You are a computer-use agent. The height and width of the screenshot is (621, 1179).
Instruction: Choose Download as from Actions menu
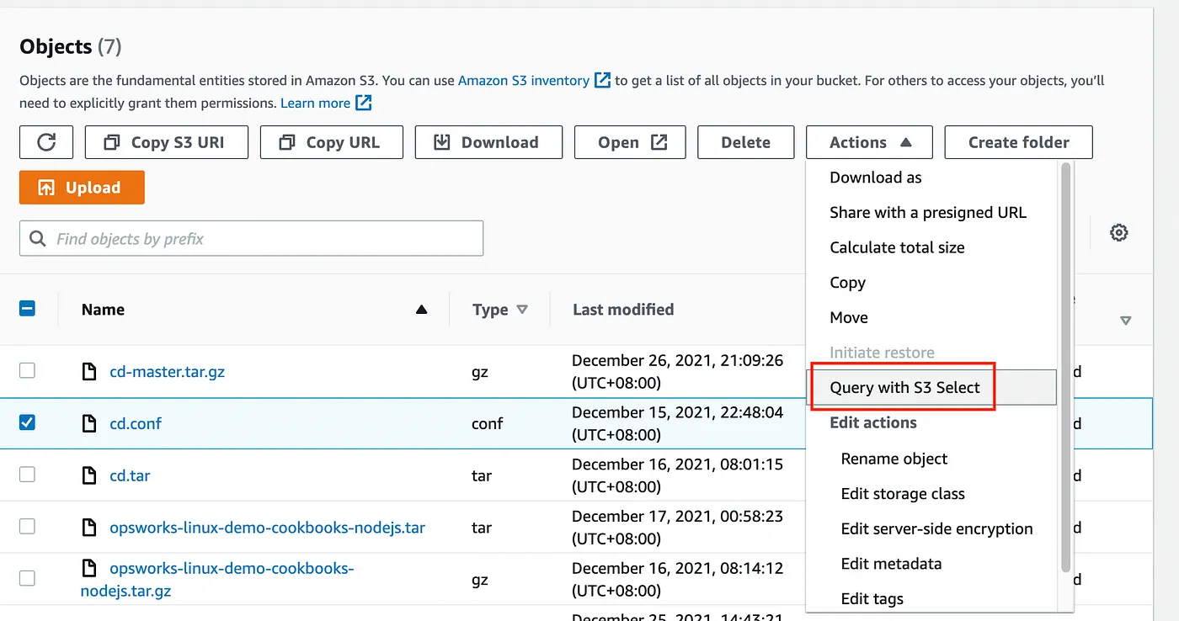(x=876, y=178)
